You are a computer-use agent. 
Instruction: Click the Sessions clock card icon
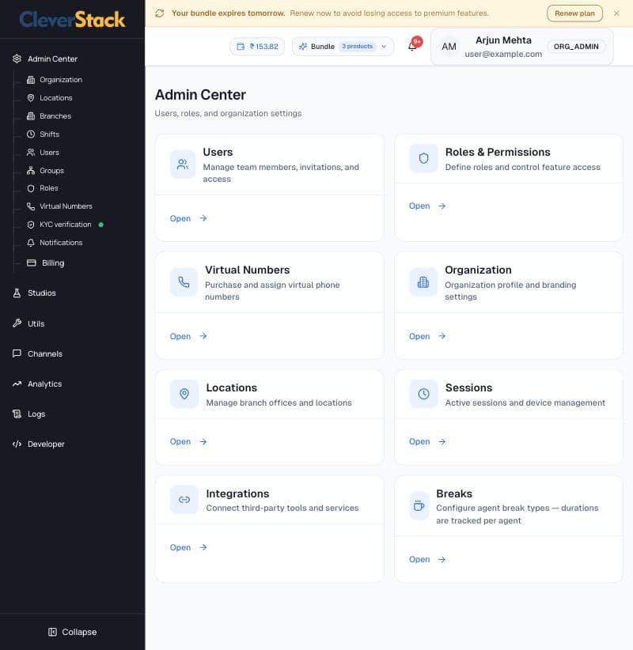click(x=423, y=394)
